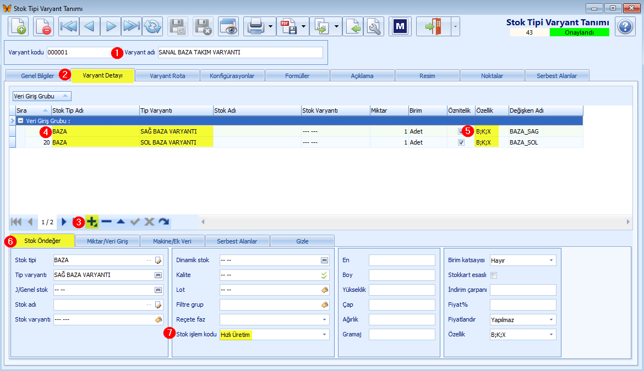
Task: Cancel changes with floppy X icon
Action: (203, 26)
